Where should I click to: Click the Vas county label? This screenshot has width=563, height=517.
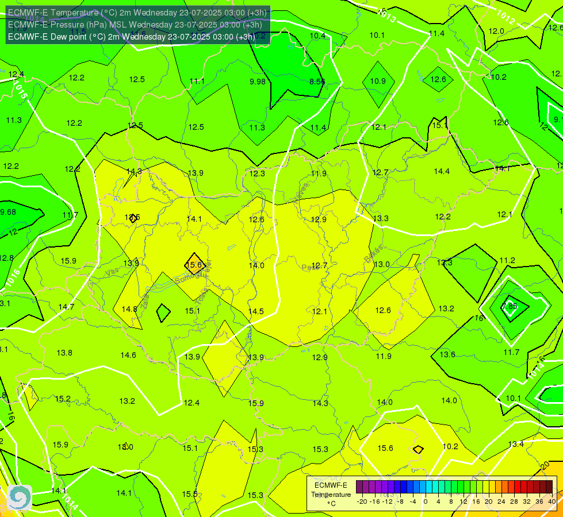click(112, 272)
